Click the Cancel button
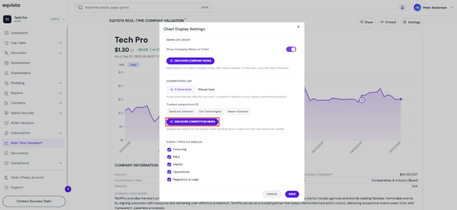The height and width of the screenshot is (210, 457). click(x=272, y=194)
